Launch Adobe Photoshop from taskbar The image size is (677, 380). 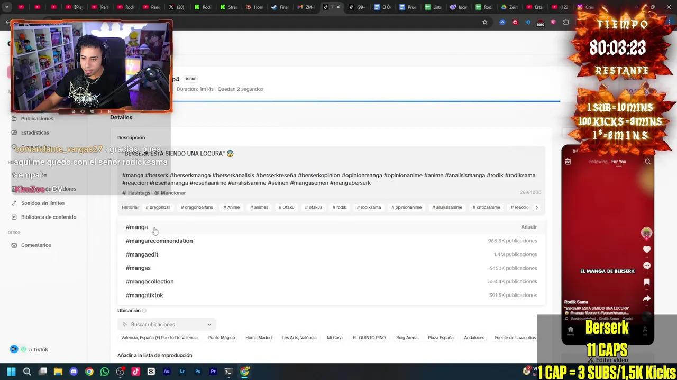pos(198,372)
